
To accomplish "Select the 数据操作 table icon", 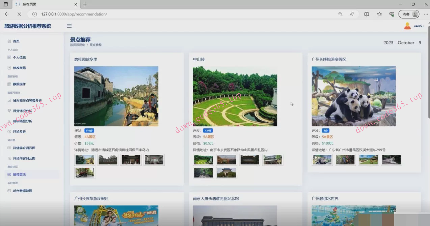I will [9, 84].
